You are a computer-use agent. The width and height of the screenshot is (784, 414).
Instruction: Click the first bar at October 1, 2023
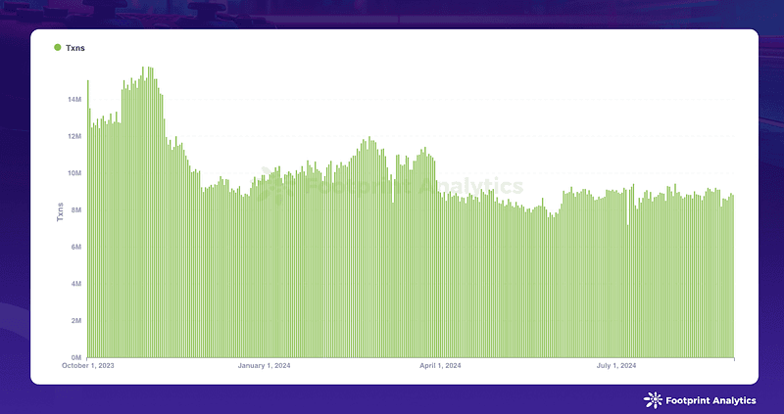click(x=88, y=218)
